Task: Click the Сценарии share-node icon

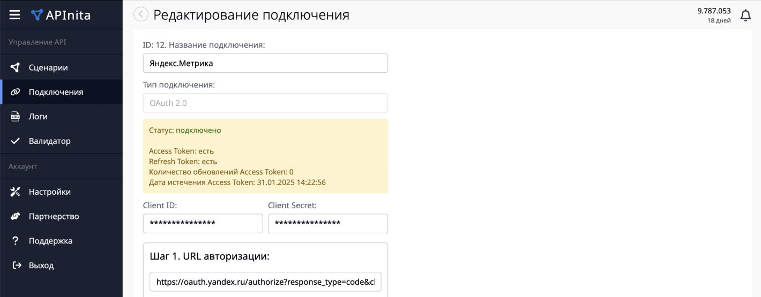Action: pyautogui.click(x=16, y=67)
